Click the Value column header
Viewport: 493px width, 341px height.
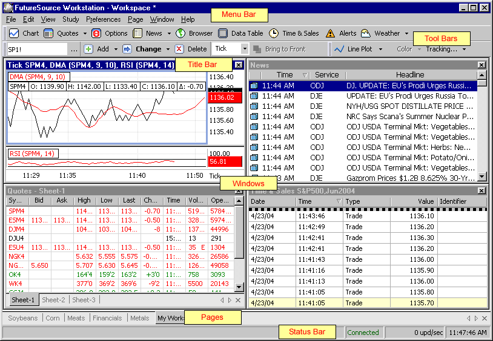coord(414,201)
